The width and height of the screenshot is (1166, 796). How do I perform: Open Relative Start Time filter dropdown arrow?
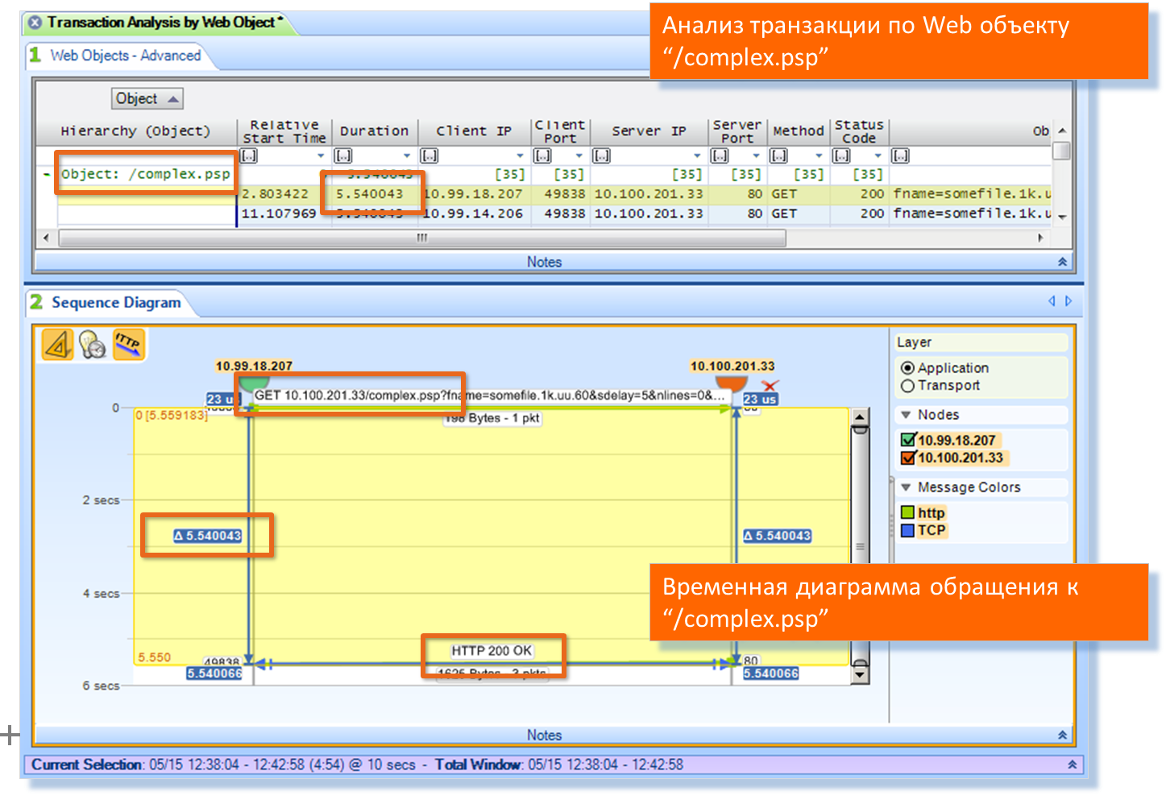coord(321,155)
